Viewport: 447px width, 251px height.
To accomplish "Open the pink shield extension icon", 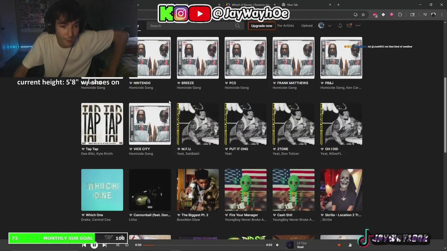I will pyautogui.click(x=391, y=15).
